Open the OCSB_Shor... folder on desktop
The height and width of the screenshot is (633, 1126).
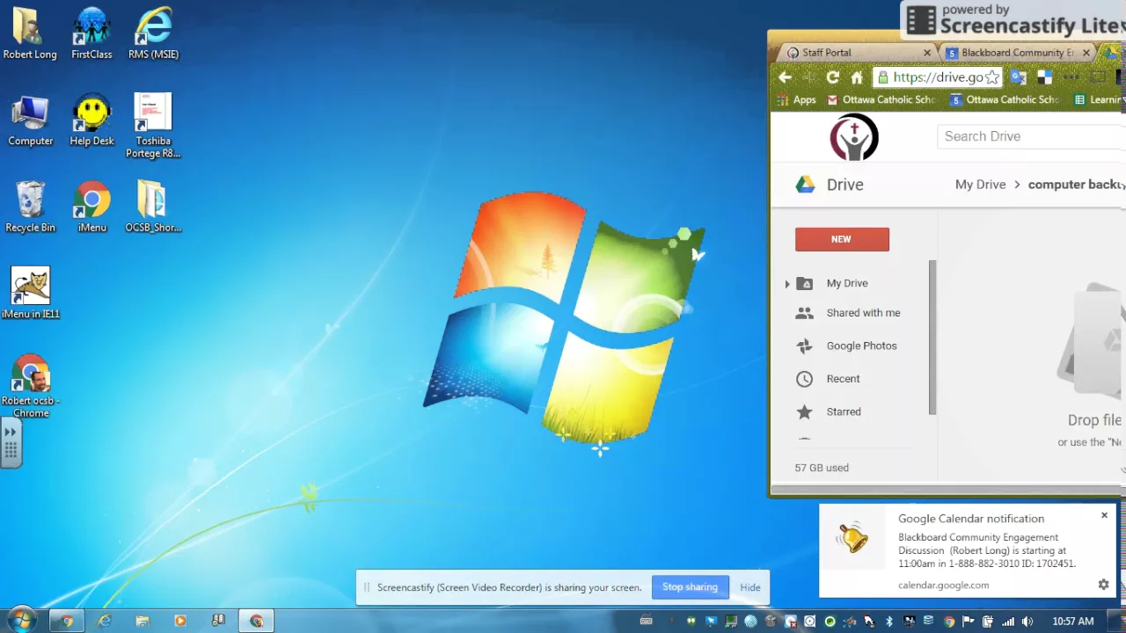[x=153, y=207]
